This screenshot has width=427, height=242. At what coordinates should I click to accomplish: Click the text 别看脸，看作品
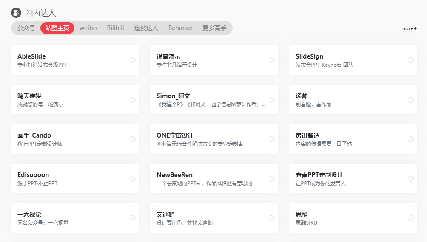(x=313, y=104)
